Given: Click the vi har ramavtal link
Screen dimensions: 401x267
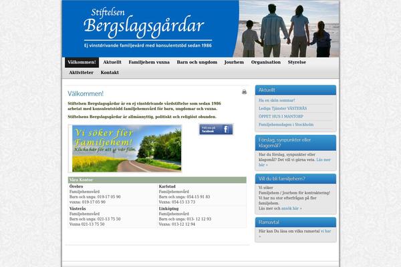Looking at the screenshot, I should point(325,231).
